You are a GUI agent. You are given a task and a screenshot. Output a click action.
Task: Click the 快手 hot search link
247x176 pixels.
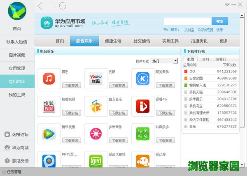tap(219, 30)
